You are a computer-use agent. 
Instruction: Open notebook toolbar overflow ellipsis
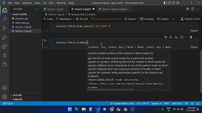(x=173, y=19)
